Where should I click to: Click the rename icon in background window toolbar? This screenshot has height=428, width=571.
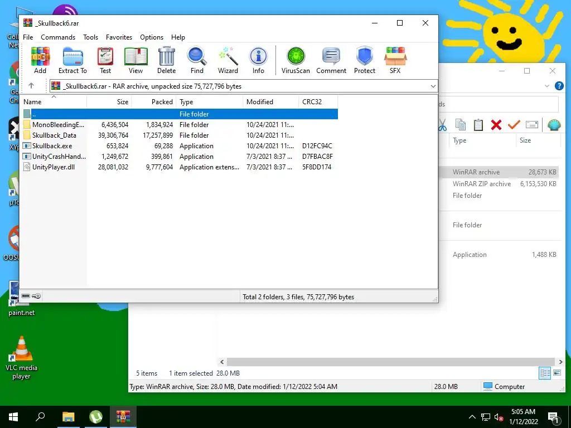pos(531,125)
